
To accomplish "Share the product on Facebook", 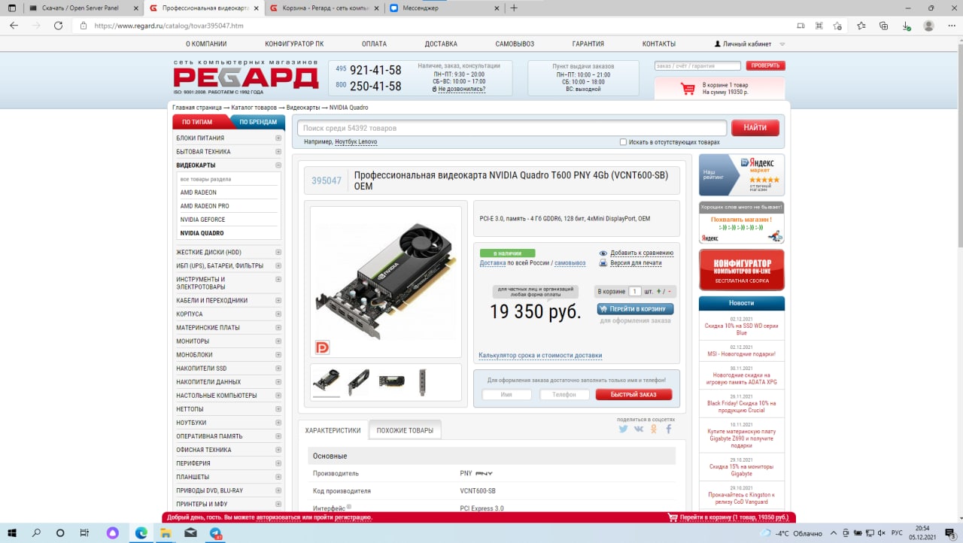I will (668, 429).
